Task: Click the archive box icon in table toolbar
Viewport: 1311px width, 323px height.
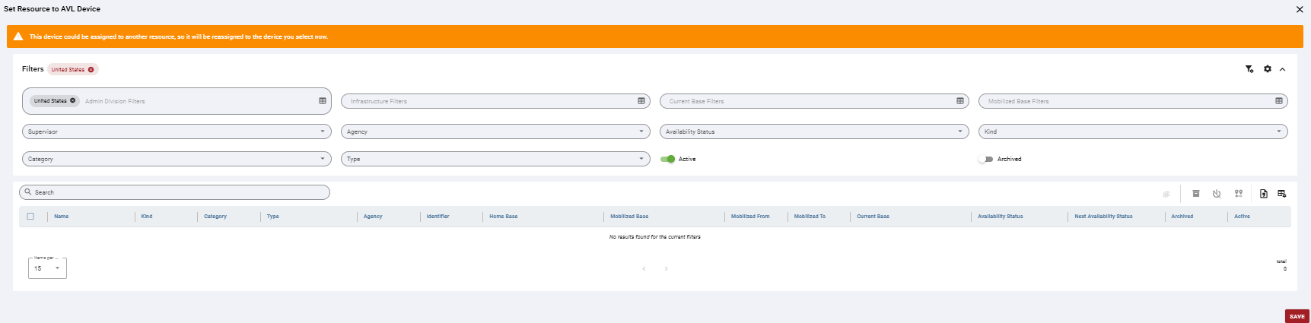Action: pos(1196,194)
